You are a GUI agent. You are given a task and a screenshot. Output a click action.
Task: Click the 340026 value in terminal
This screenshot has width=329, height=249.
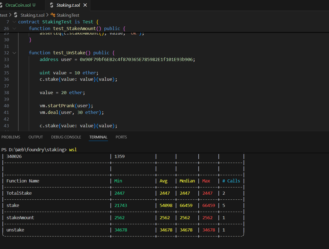pyautogui.click(x=14, y=157)
